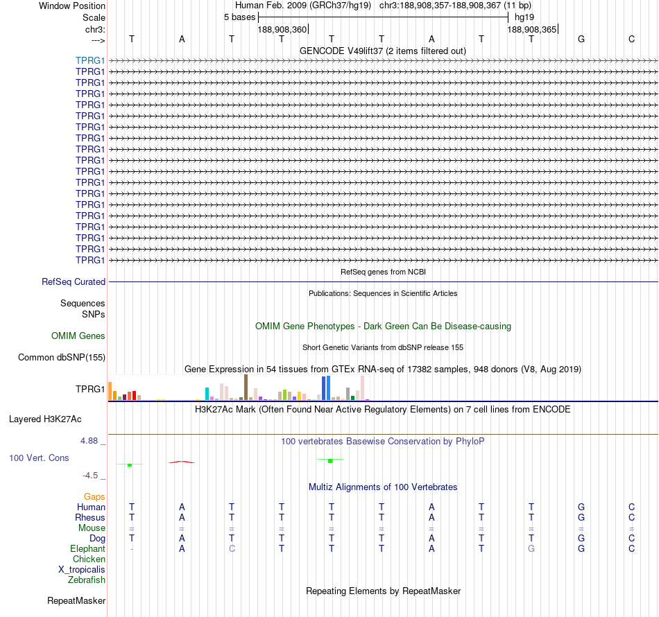Image resolution: width=659 pixels, height=617 pixels.
Task: Open Short Genetic Variants from dbSNP title
Action: pyautogui.click(x=382, y=347)
